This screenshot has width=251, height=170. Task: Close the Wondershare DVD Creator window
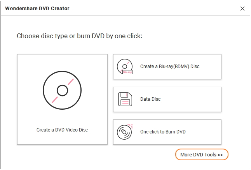pyautogui.click(x=242, y=8)
